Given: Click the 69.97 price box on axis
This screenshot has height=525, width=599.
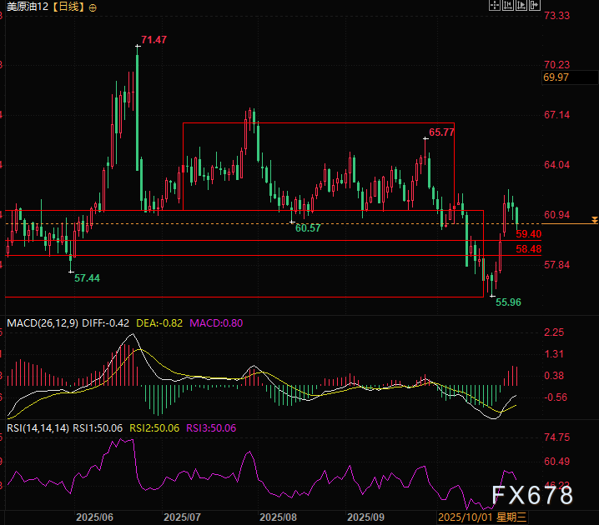Looking at the screenshot, I should pos(556,77).
